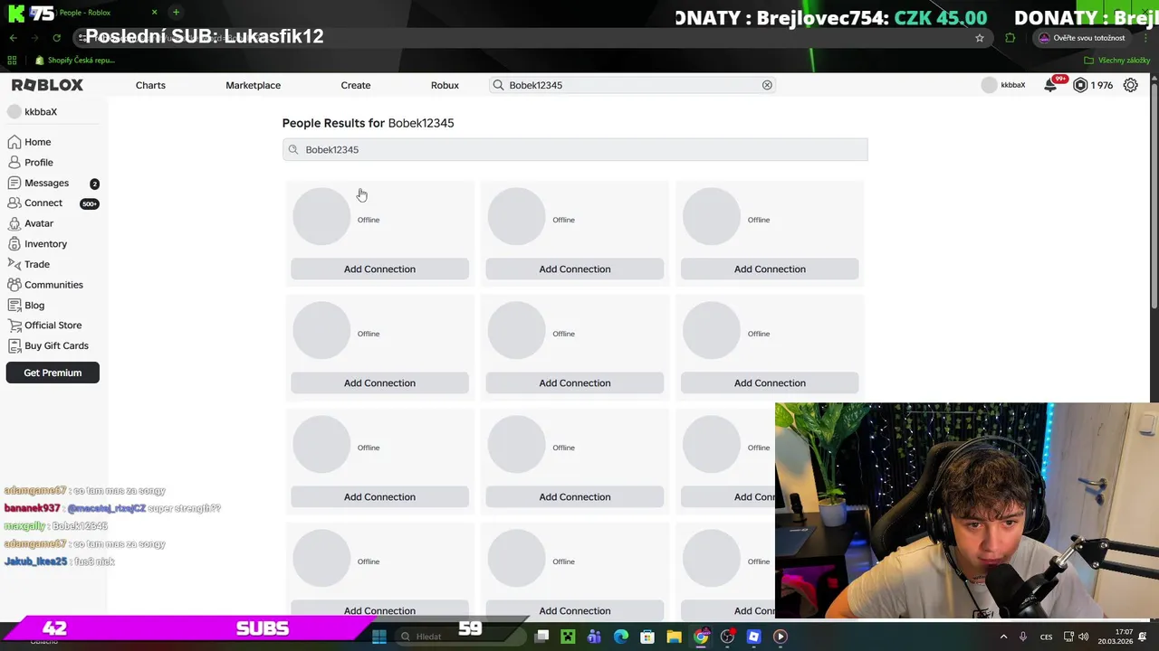
Task: Open Roblox app from the taskbar
Action: (753, 637)
